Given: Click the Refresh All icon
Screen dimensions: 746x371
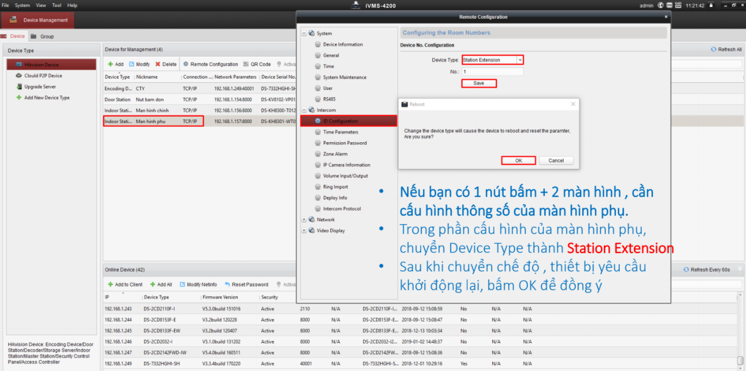Looking at the screenshot, I should [x=713, y=49].
